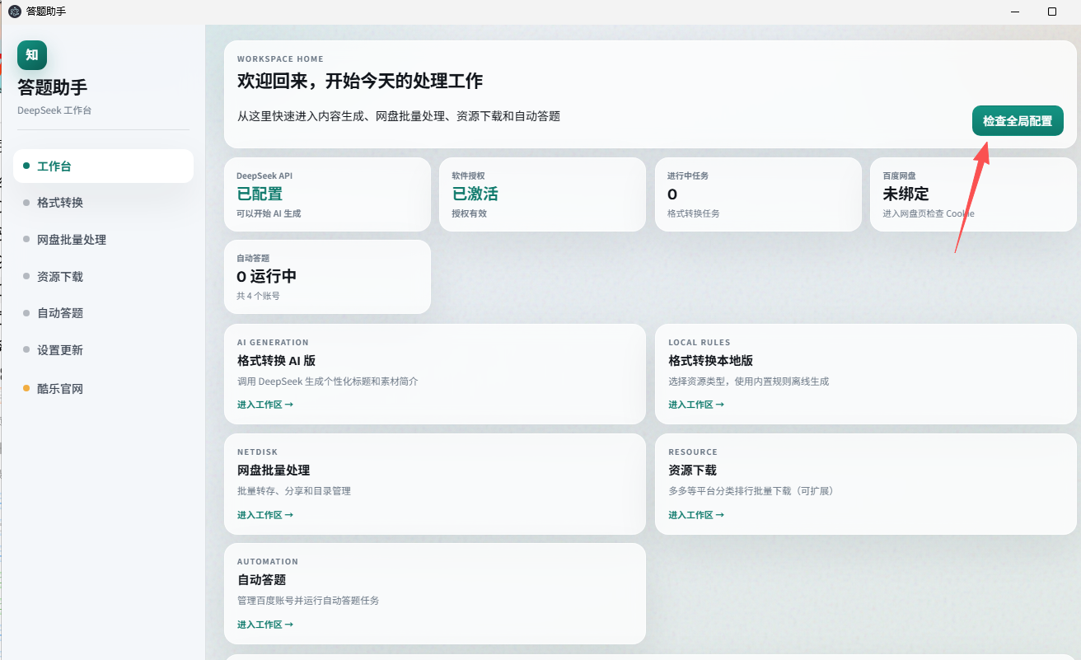Click the 共 4 个账号 text

click(x=258, y=296)
